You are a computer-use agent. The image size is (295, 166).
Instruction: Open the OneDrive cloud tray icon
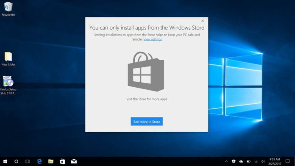pos(241,161)
